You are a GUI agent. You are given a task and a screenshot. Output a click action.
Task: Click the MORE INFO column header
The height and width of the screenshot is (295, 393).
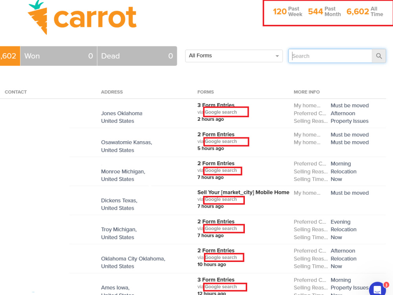pos(307,92)
